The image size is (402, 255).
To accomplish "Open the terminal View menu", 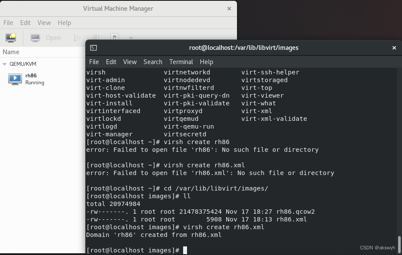I will (130, 62).
